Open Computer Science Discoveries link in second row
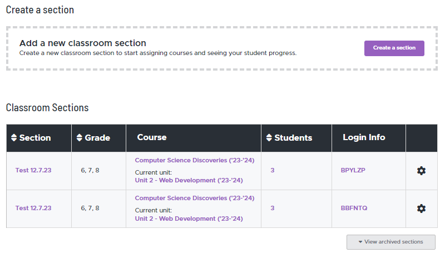Image resolution: width=440 pixels, height=253 pixels. tap(195, 198)
